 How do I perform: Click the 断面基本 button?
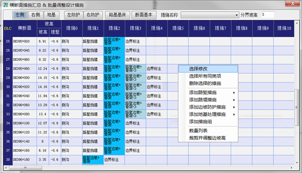pyautogui.click(x=143, y=15)
